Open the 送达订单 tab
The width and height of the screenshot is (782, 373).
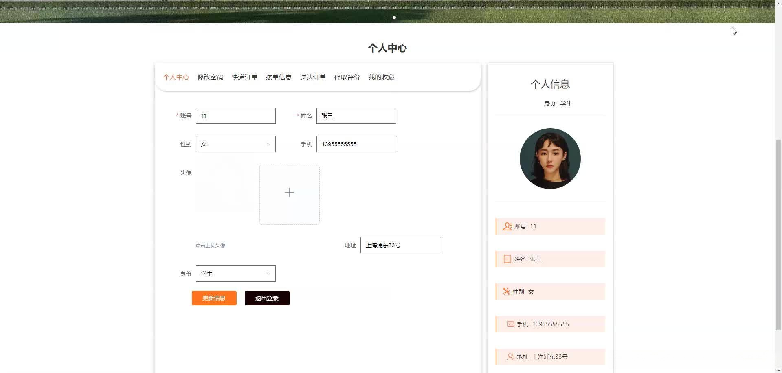tap(313, 77)
